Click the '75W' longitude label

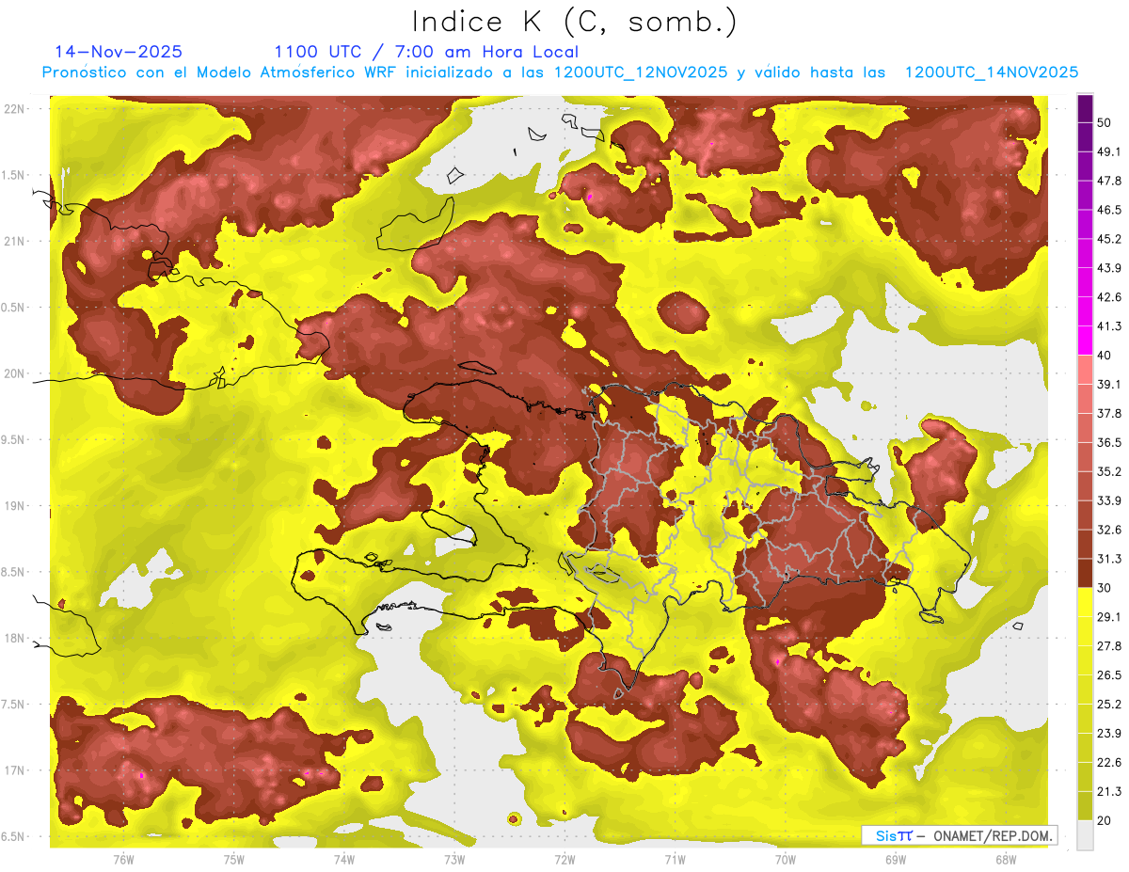pyautogui.click(x=234, y=859)
